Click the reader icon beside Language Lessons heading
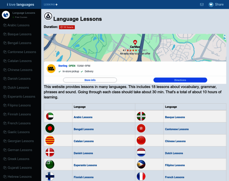 point(48,16)
